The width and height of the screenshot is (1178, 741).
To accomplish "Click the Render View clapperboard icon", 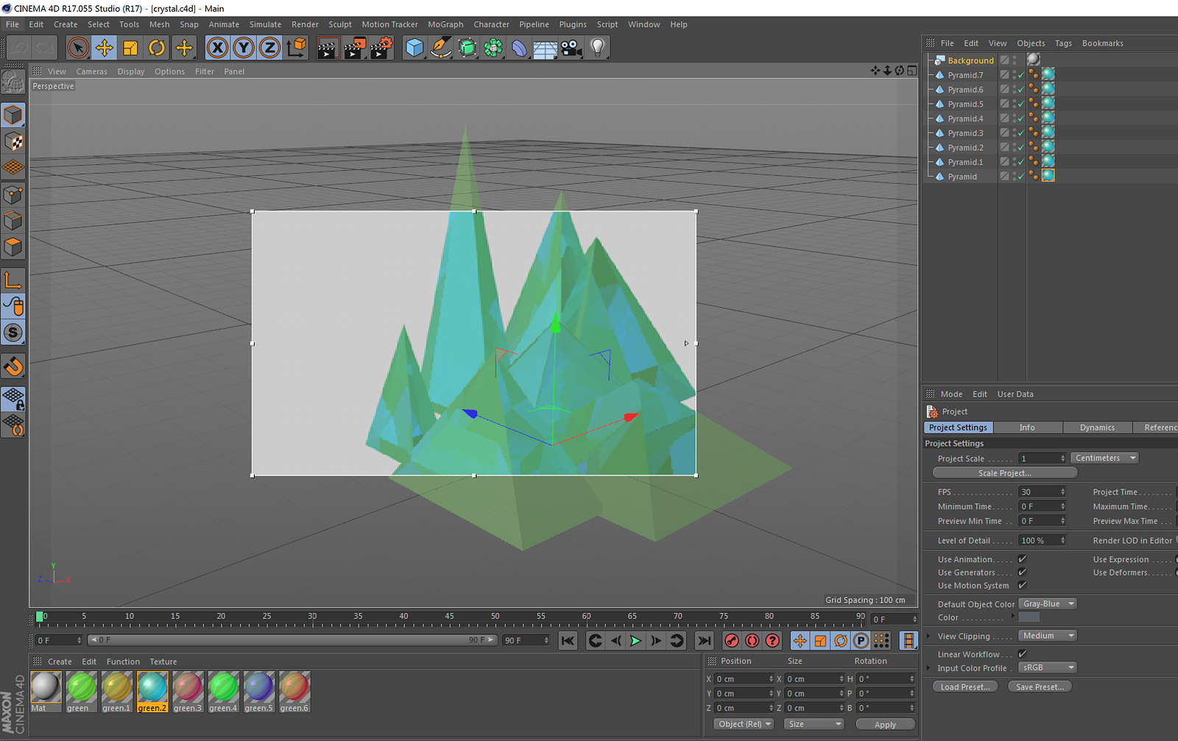I will tap(327, 48).
